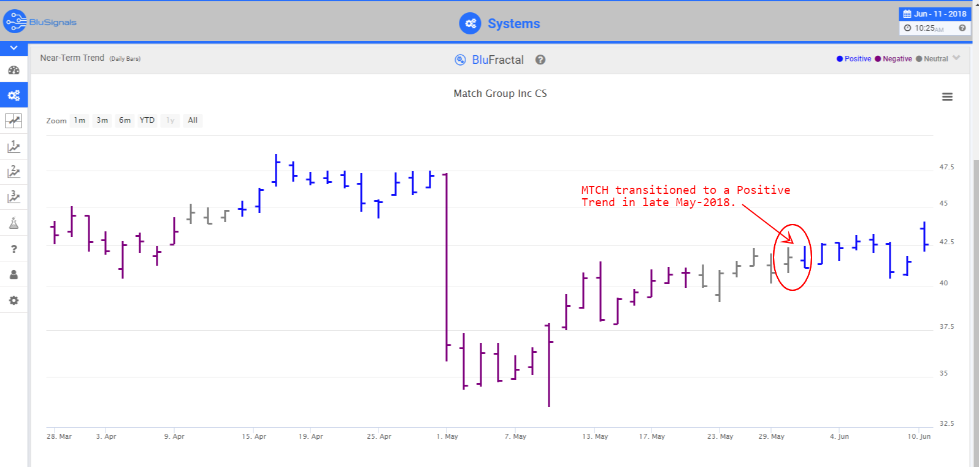Click the help icon next to BluFractal
979x467 pixels.
(540, 60)
